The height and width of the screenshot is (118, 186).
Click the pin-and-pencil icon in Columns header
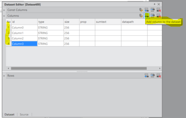(141, 16)
